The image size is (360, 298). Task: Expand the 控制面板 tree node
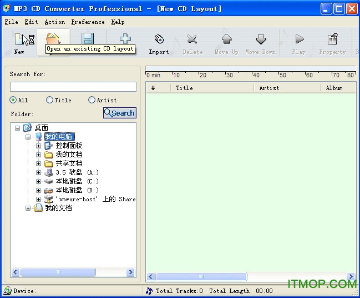coord(39,146)
